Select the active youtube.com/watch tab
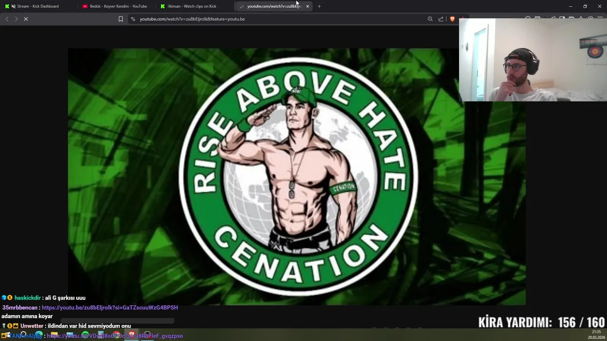 273,6
